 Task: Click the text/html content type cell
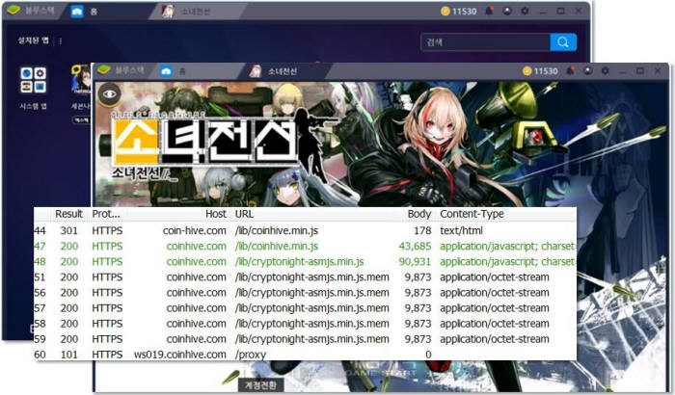461,230
